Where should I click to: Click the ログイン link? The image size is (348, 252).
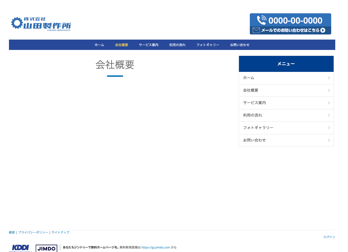[329, 237]
